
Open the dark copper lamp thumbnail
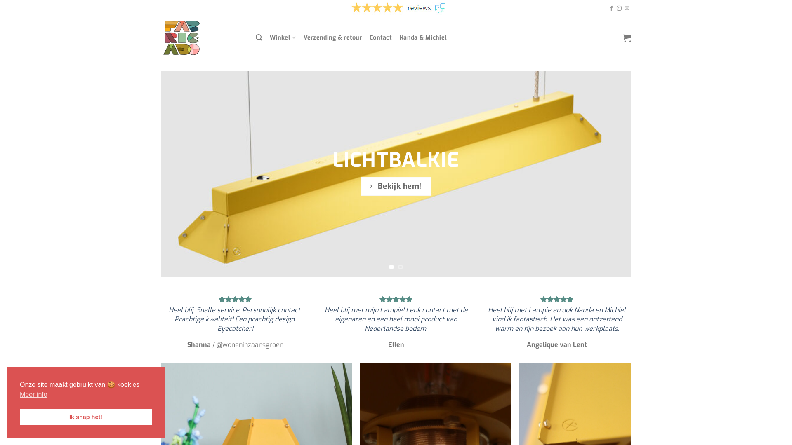tap(436, 404)
